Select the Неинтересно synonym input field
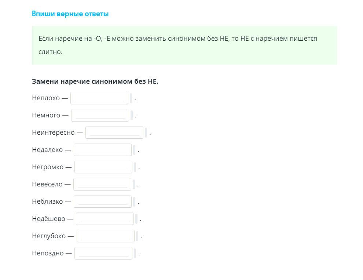The image size is (363, 280). click(114, 132)
